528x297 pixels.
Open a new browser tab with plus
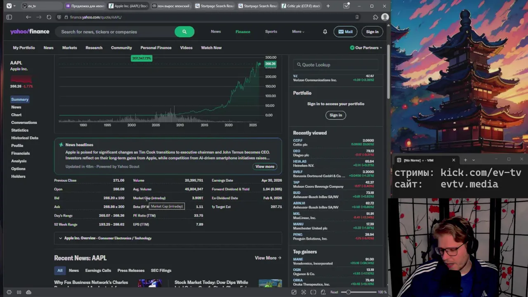328,6
